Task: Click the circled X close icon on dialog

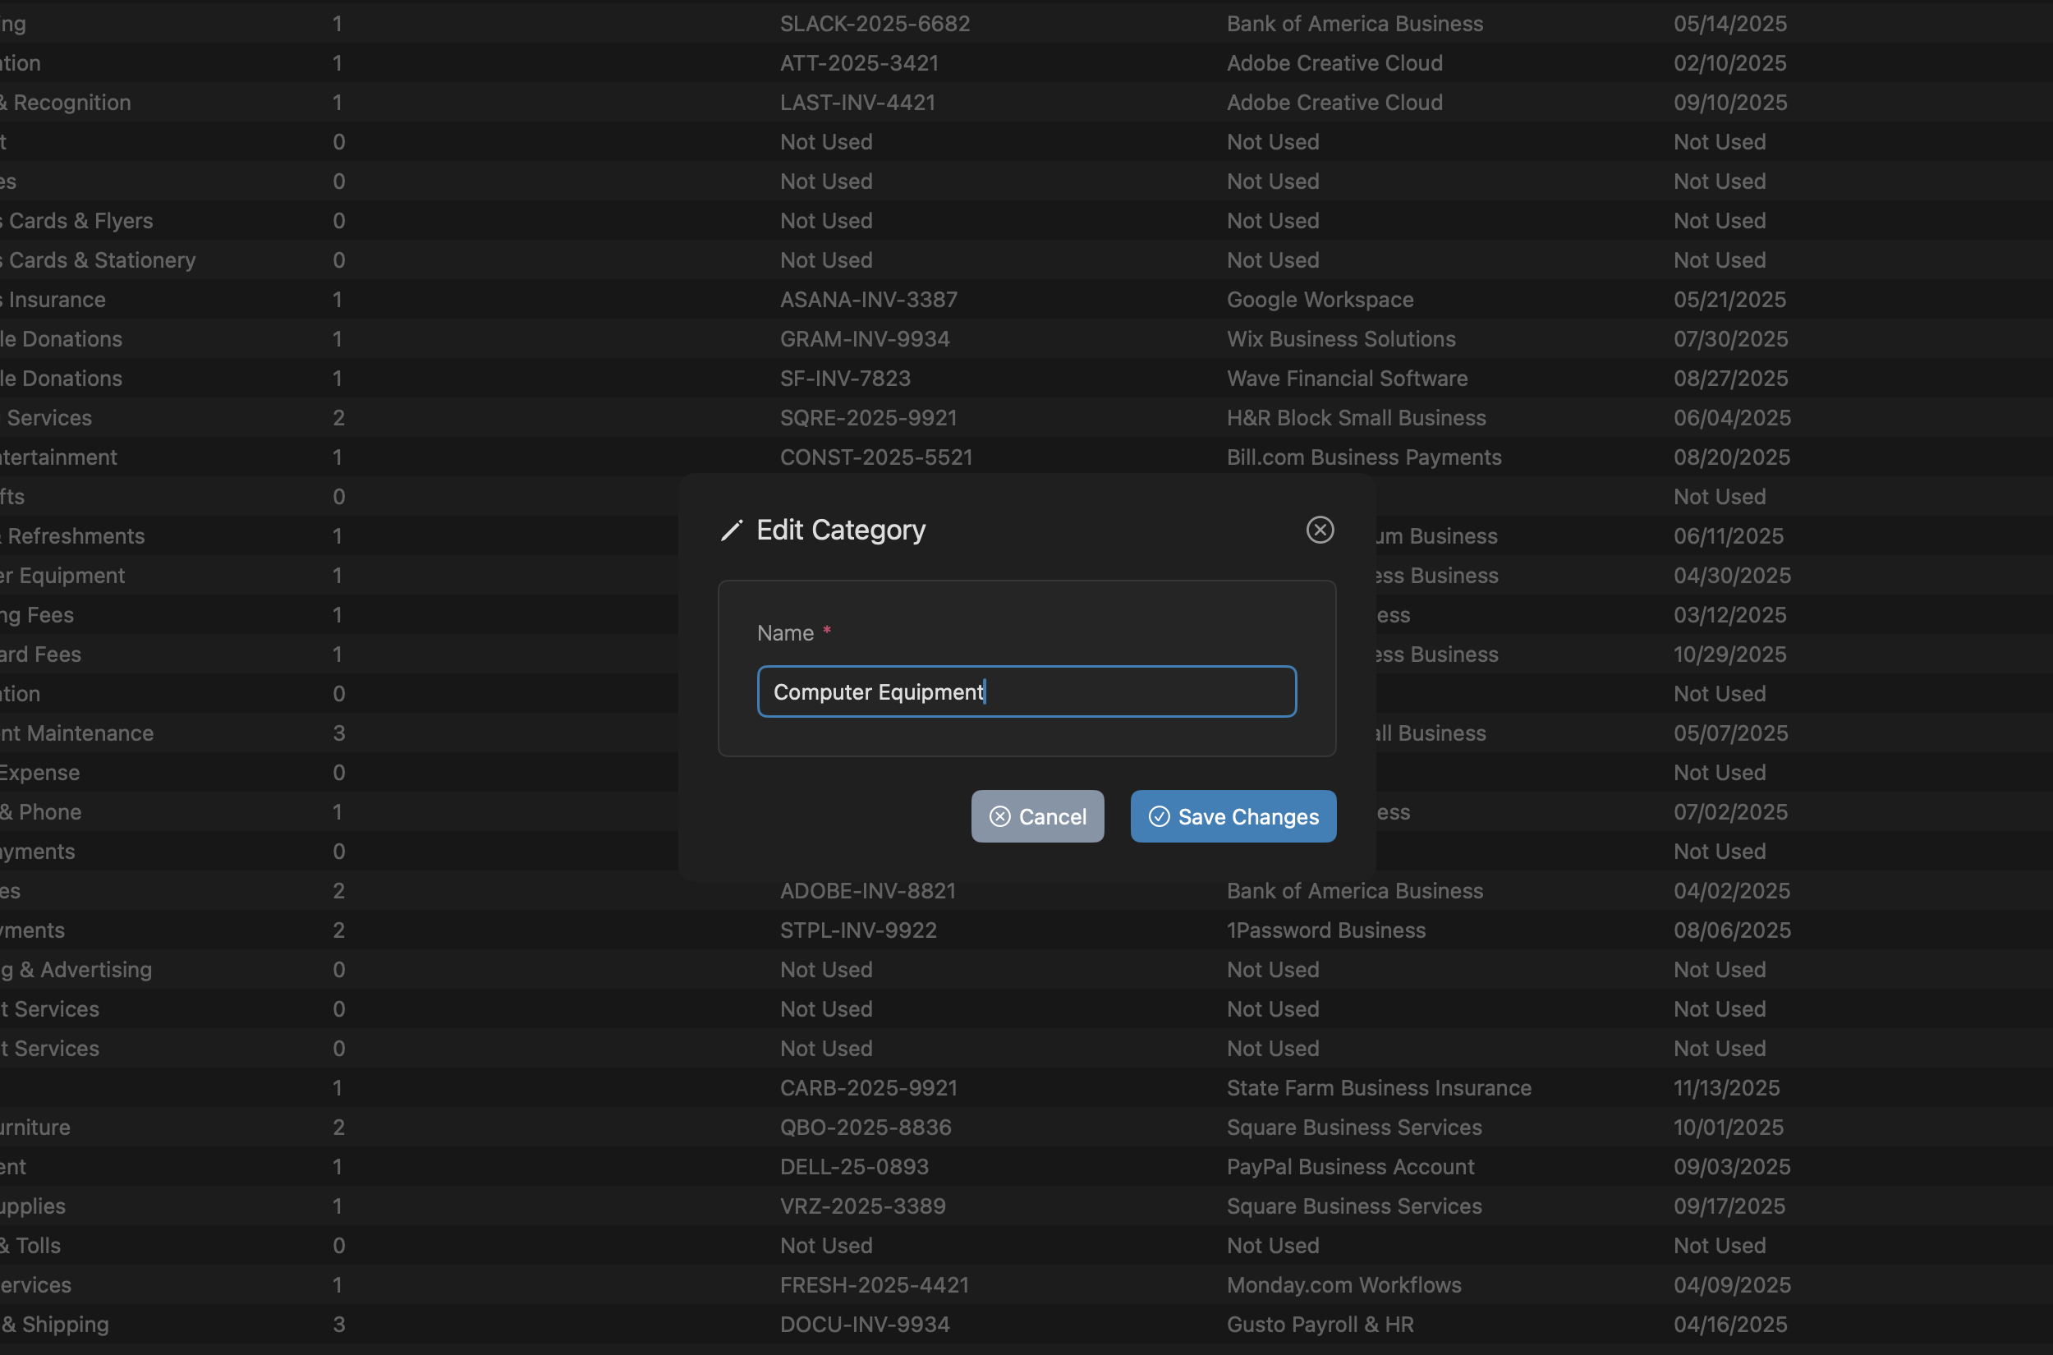Action: point(1320,530)
